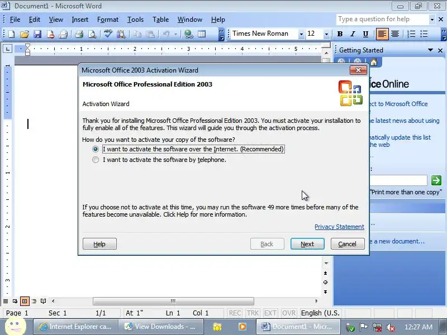This screenshot has height=335, width=447.
Task: Switch to Outline view icon
Action: click(x=34, y=301)
